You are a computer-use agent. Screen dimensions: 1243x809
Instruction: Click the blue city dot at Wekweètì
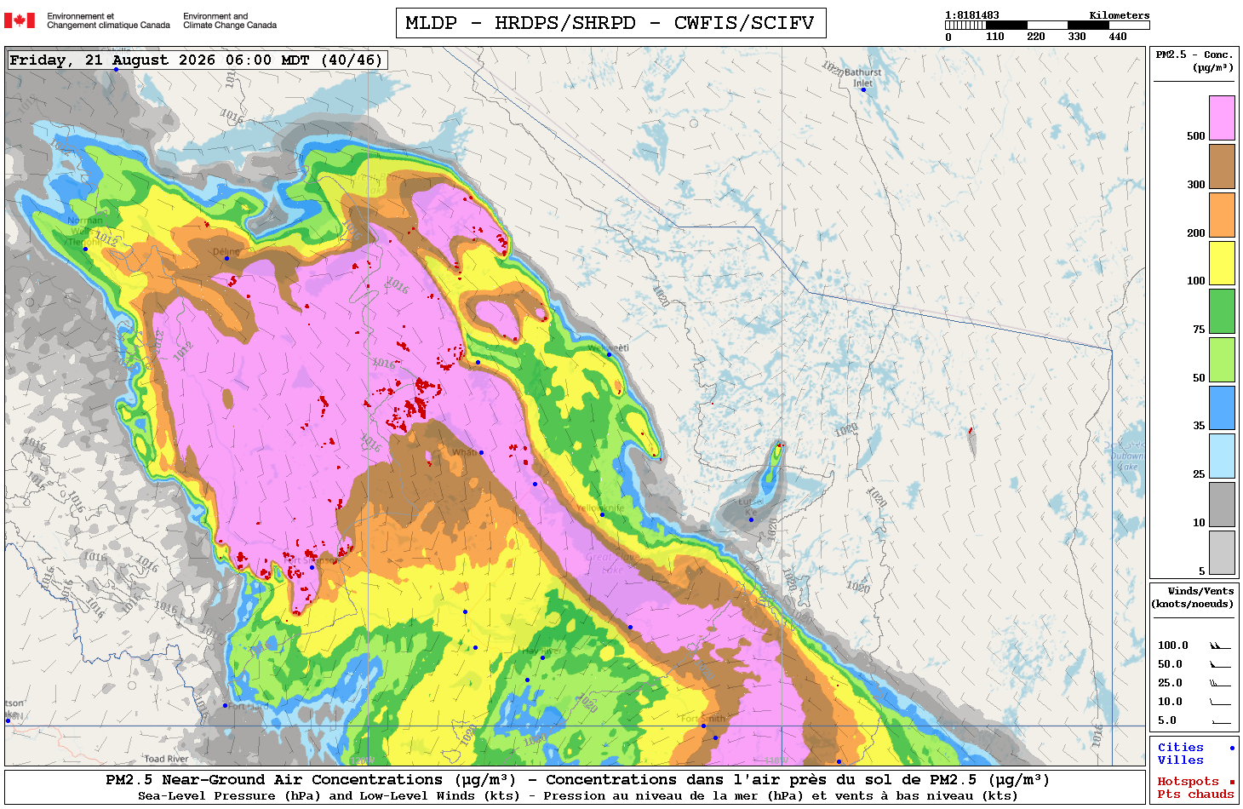click(609, 355)
